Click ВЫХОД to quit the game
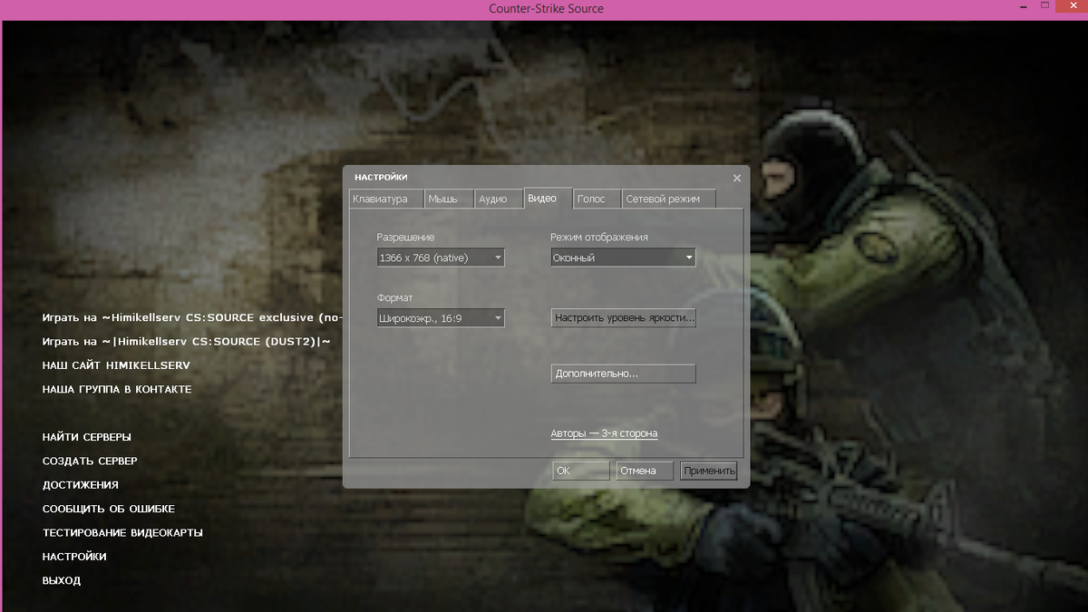Screen dimensions: 1088x612 tap(62, 580)
